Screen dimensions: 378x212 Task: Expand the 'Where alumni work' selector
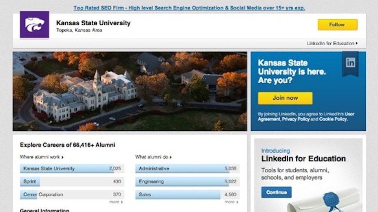coord(42,157)
